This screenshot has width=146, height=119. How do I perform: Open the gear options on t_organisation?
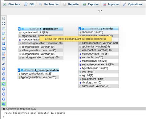[22, 29]
